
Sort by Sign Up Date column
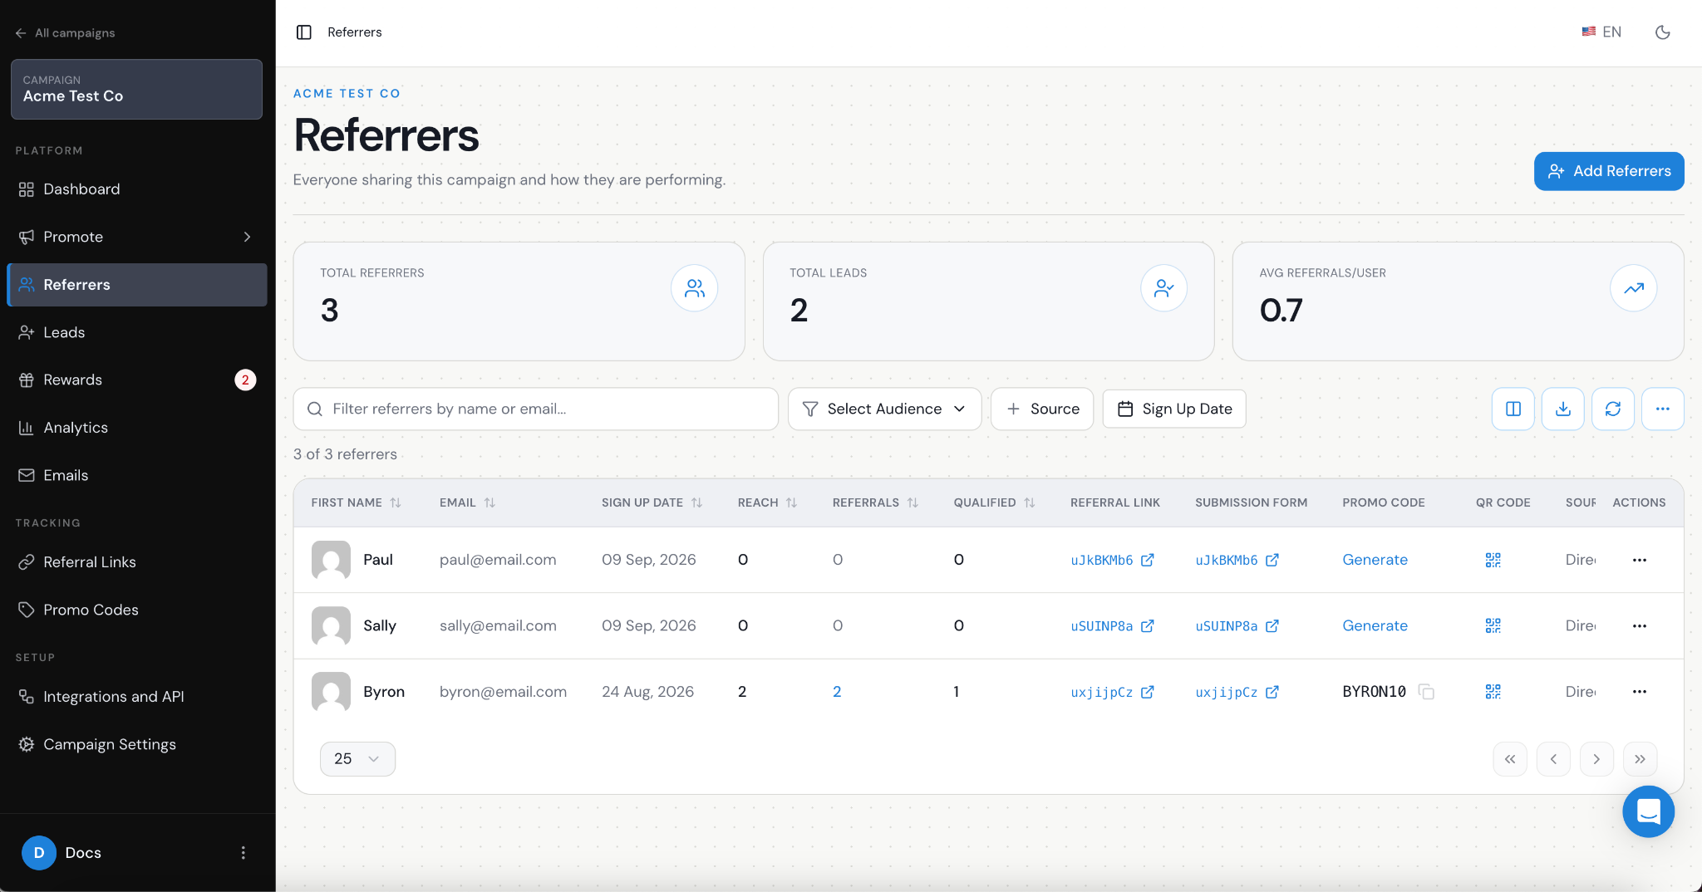point(652,502)
